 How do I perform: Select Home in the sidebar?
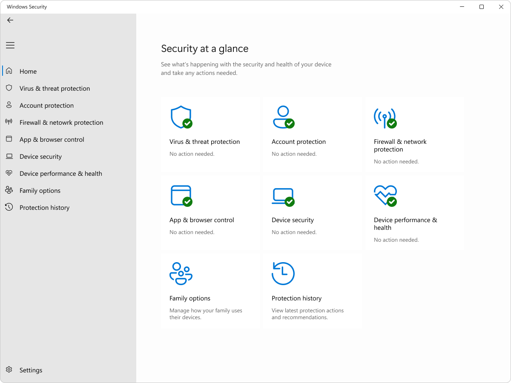click(x=28, y=71)
